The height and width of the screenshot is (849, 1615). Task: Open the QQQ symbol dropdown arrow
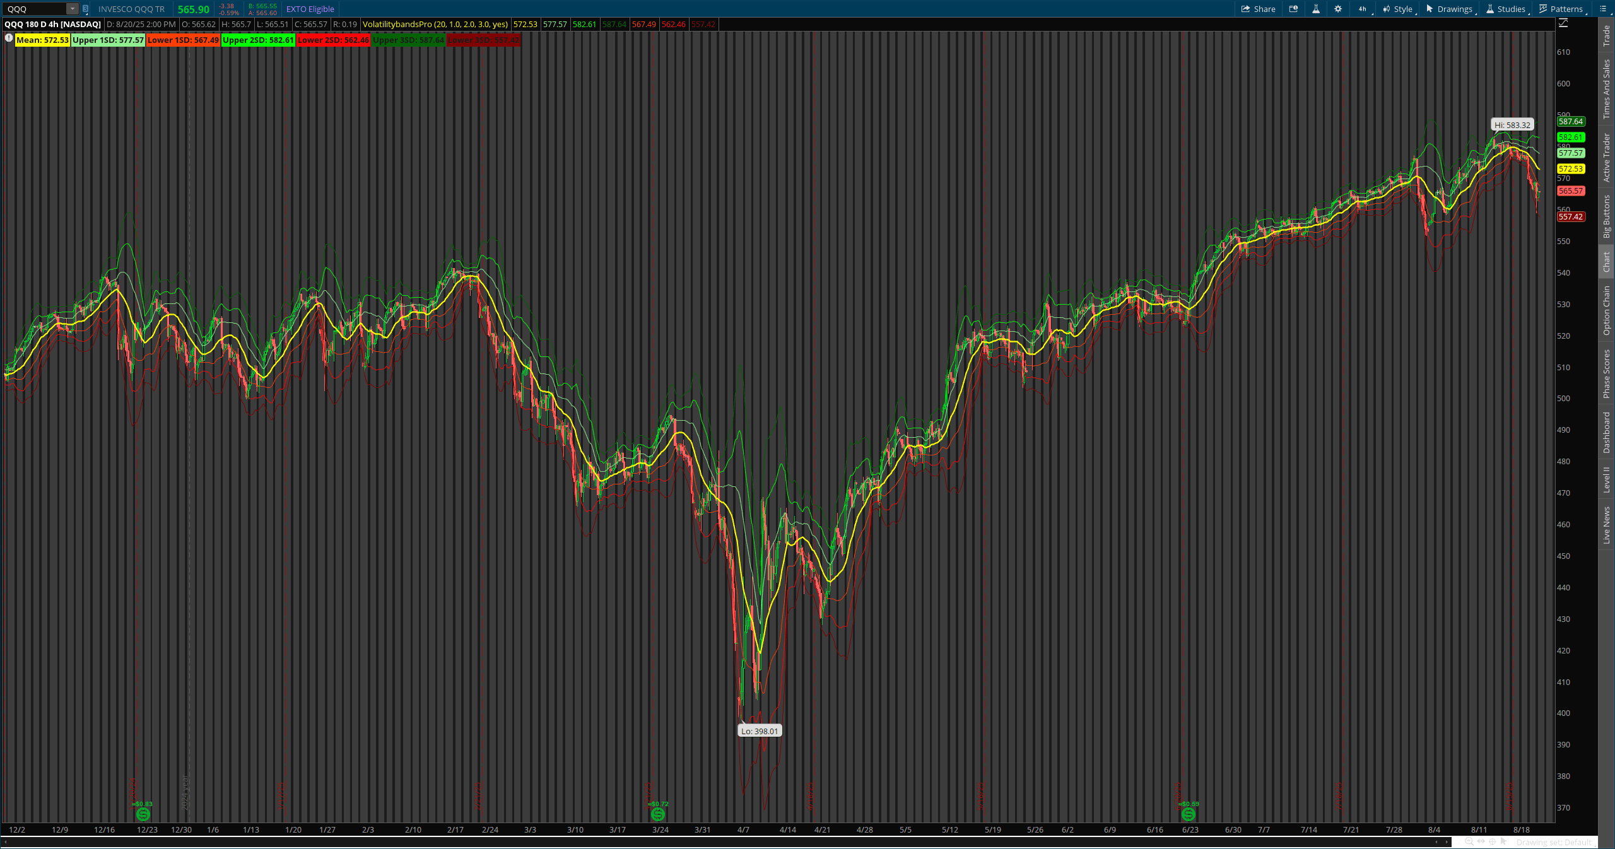click(x=71, y=9)
